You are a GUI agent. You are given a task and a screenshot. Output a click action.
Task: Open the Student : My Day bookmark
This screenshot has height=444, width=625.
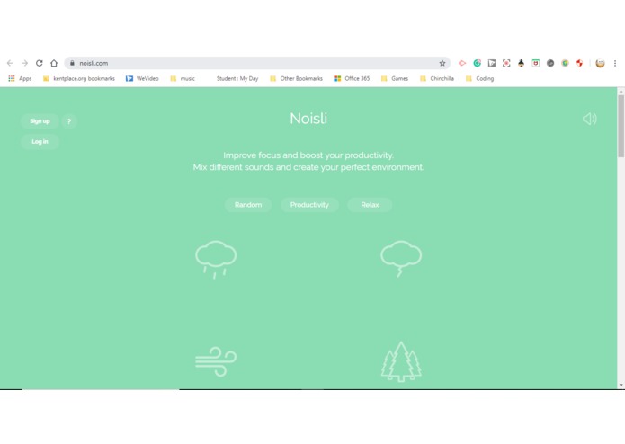pyautogui.click(x=237, y=78)
